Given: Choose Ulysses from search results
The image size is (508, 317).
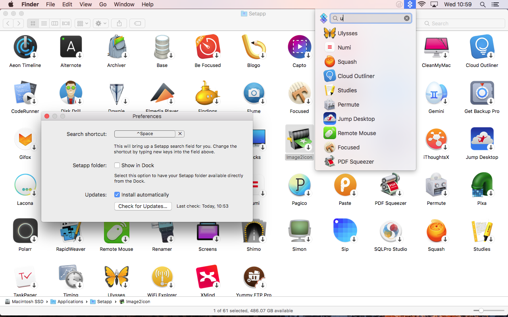Looking at the screenshot, I should (366, 33).
